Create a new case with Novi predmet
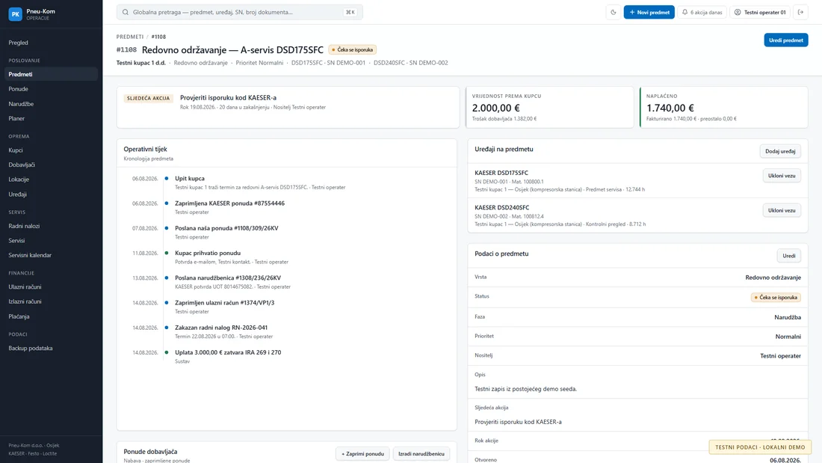This screenshot has height=463, width=822. (x=649, y=12)
